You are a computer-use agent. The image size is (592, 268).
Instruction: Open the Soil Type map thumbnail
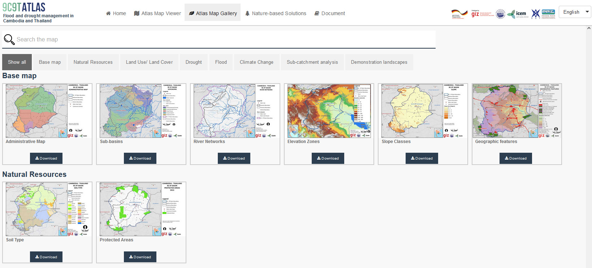tap(47, 209)
